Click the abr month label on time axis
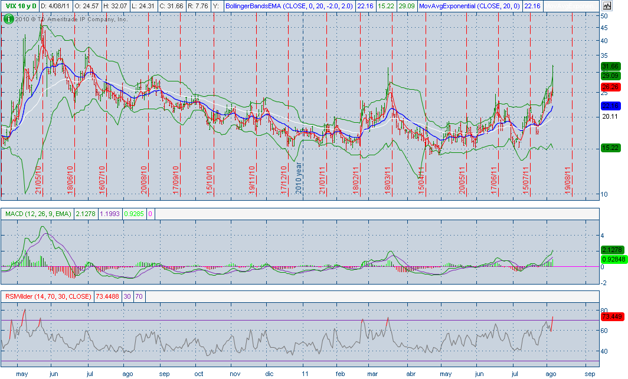Viewport: 628px width, 379px height. tap(410, 374)
